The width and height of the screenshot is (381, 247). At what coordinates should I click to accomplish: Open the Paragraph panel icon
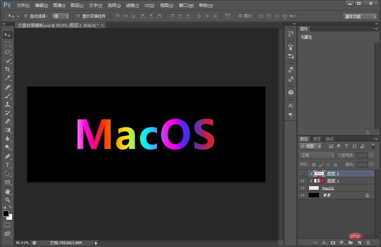click(291, 115)
